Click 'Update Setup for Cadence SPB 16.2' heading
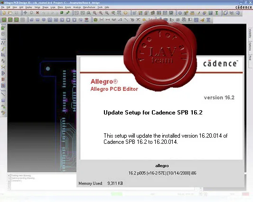 153,113
